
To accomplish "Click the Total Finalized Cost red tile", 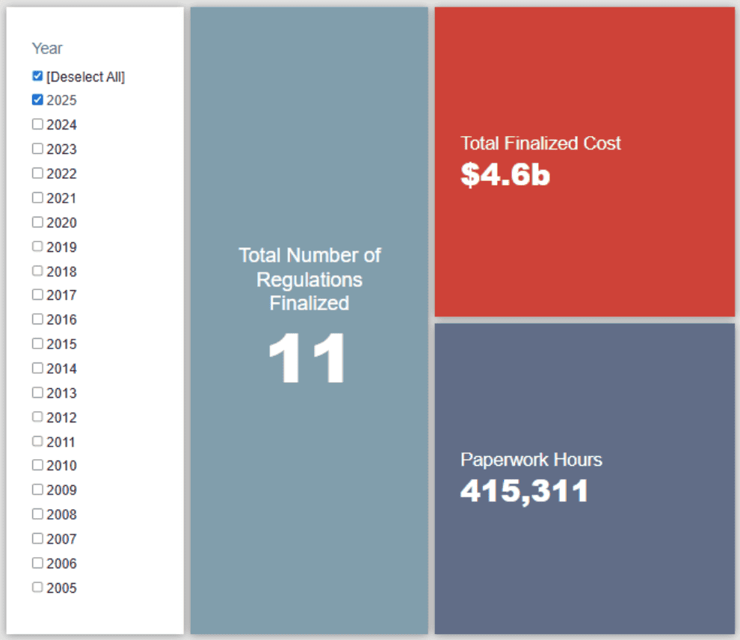I will click(x=585, y=161).
